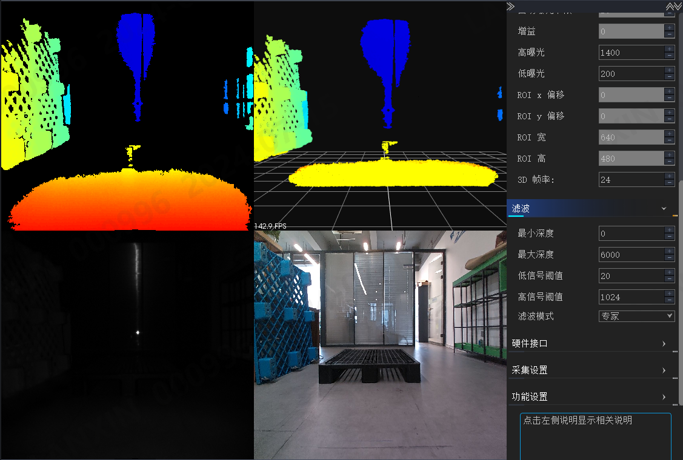Click the 最大深度 label

pyautogui.click(x=536, y=255)
